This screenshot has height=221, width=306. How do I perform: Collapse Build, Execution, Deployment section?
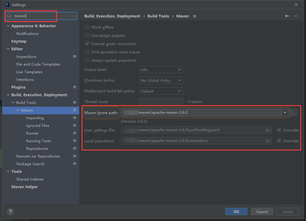(8, 95)
